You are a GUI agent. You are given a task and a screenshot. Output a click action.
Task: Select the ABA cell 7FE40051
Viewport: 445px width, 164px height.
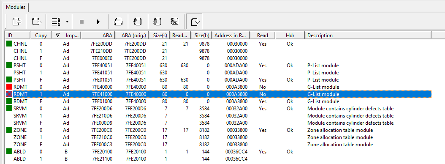[x=102, y=66]
